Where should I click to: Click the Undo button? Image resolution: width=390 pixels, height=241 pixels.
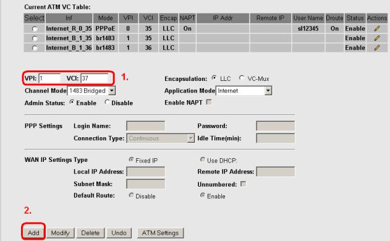tap(119, 233)
